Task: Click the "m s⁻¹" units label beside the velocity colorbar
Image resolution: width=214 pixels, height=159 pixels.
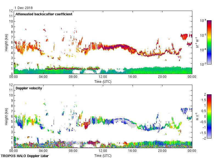Action: pyautogui.click(x=197, y=116)
